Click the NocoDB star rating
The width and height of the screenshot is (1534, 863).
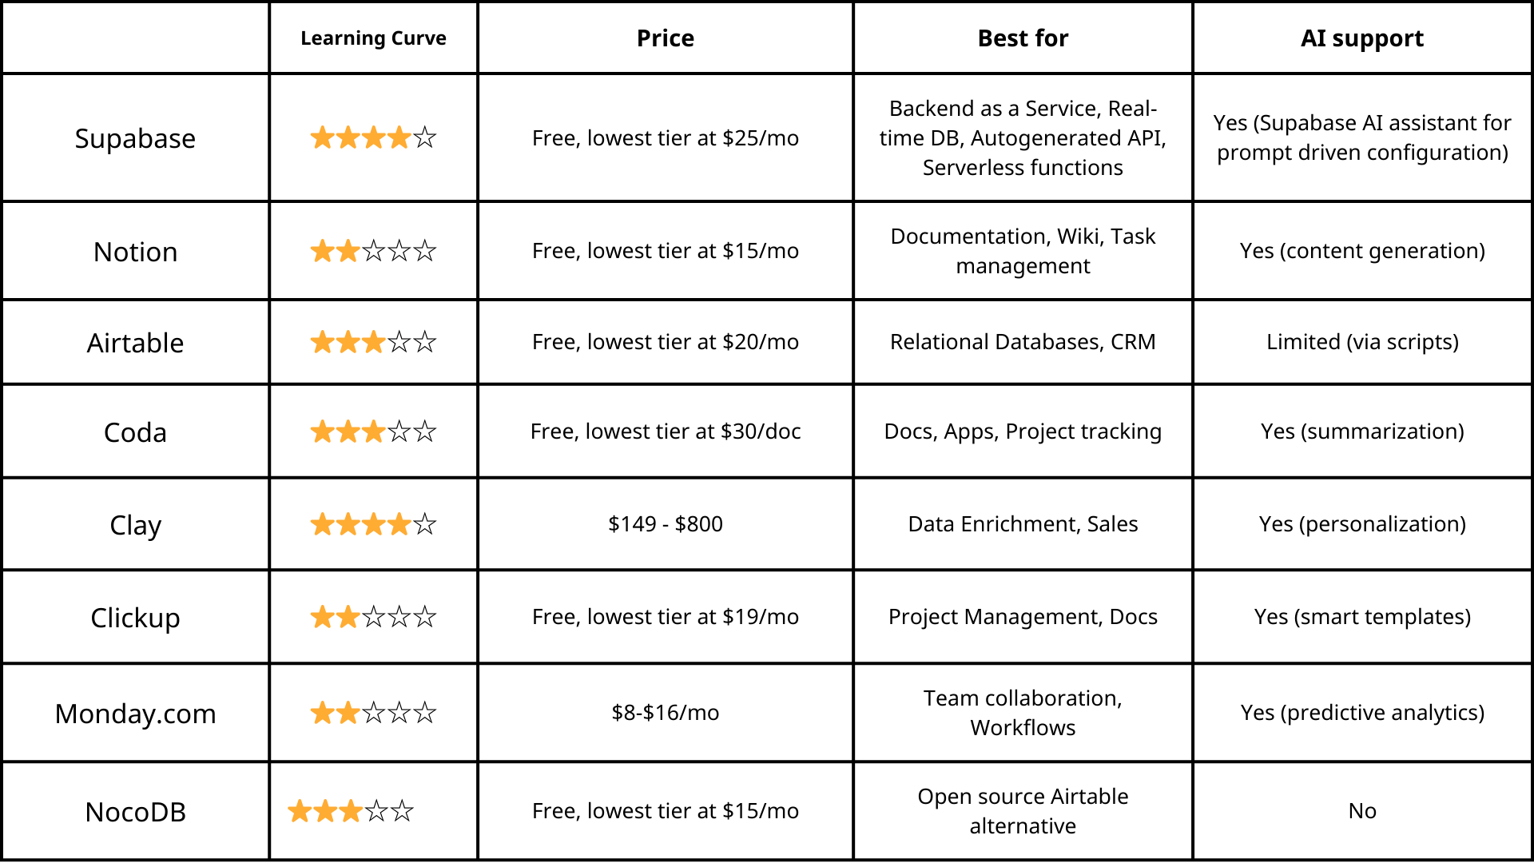point(351,811)
